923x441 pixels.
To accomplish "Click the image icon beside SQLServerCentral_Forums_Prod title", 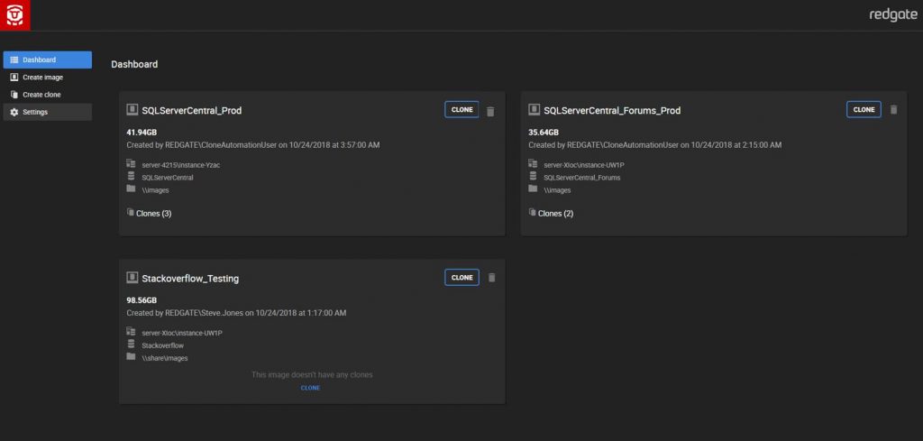I will (535, 109).
